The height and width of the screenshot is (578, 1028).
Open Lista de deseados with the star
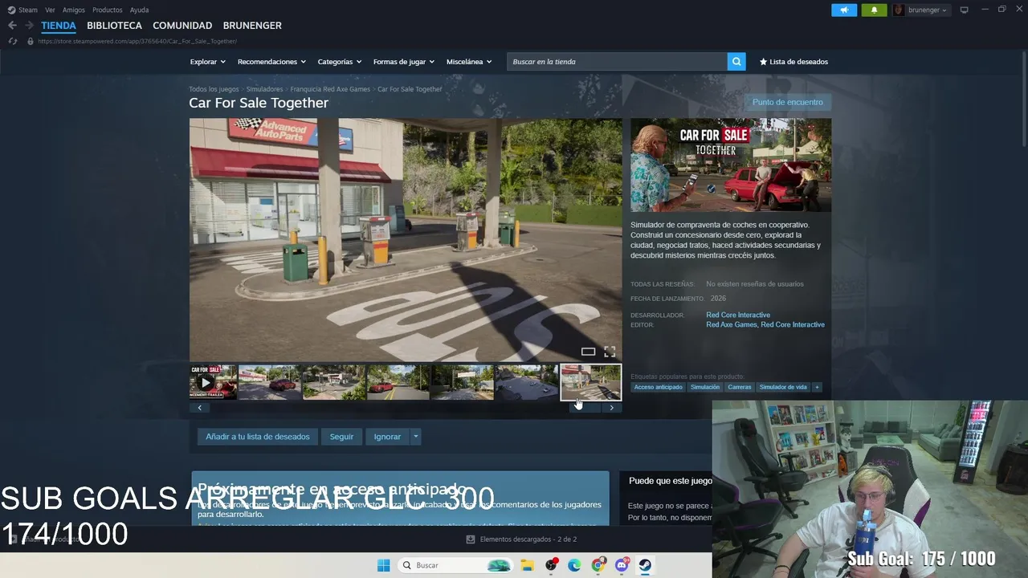pos(793,62)
